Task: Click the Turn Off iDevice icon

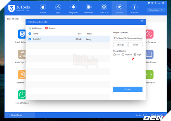Action: tap(22, 95)
